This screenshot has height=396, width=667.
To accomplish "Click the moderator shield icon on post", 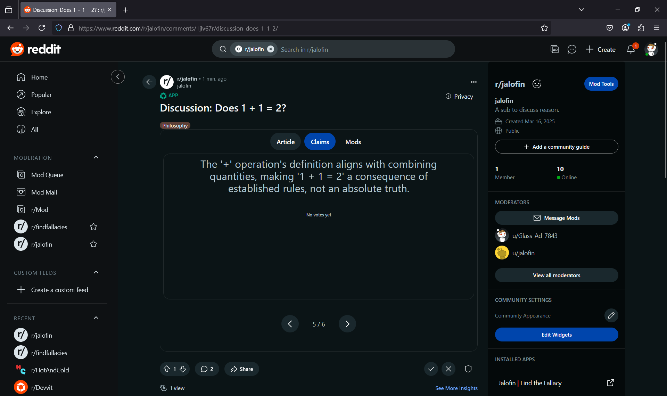I will [x=468, y=369].
